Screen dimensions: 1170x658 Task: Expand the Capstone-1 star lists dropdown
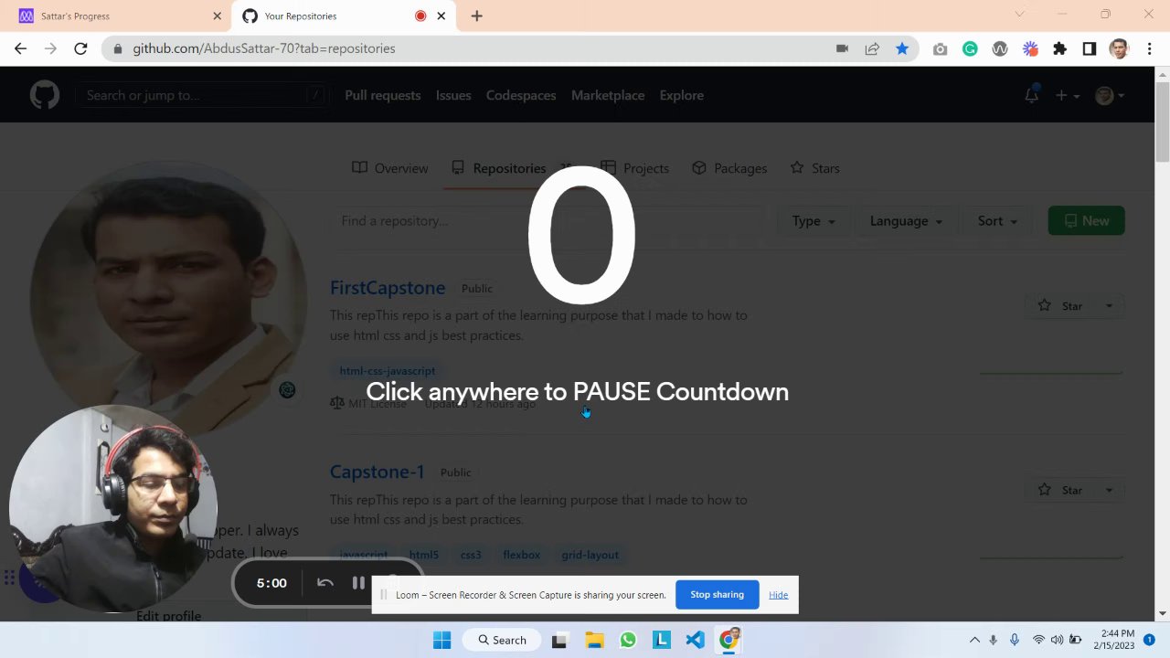point(1109,490)
